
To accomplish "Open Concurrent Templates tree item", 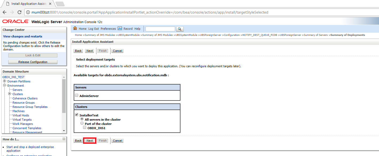I will coord(27,128).
